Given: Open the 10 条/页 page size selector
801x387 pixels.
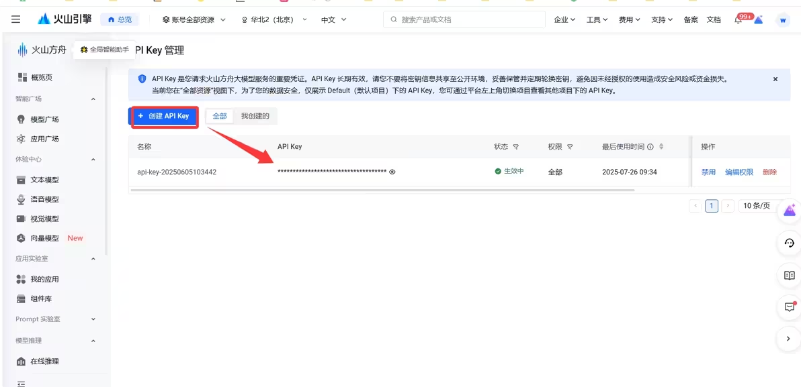Looking at the screenshot, I should 759,205.
